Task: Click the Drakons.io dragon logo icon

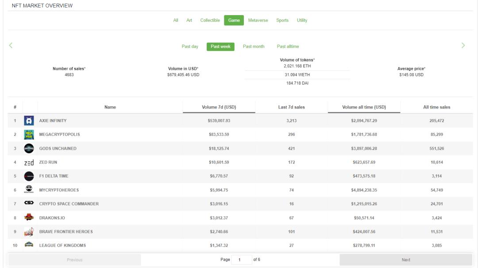Action: tap(29, 218)
